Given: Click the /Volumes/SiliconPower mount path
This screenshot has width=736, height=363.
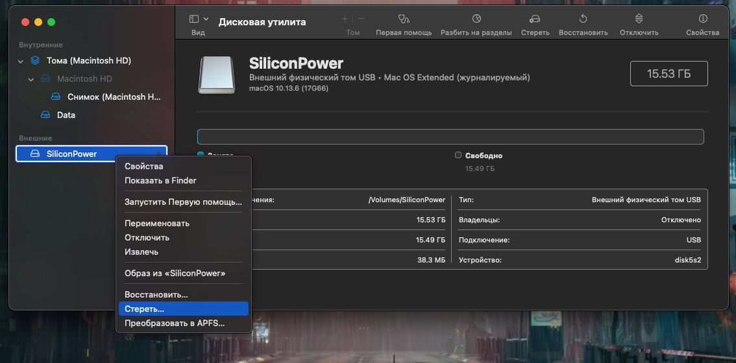Looking at the screenshot, I should click(x=407, y=200).
